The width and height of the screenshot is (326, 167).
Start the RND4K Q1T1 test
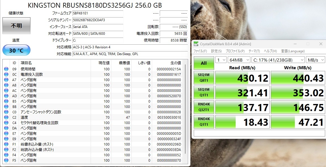[x=204, y=122]
